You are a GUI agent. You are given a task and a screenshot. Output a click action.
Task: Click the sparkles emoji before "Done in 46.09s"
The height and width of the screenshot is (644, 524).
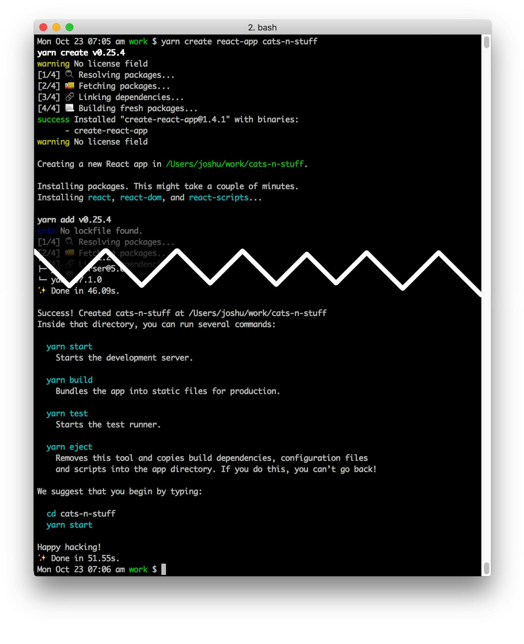click(42, 290)
